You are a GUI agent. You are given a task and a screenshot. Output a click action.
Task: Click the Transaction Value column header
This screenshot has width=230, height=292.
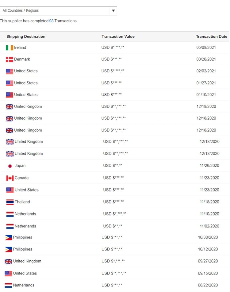coord(118,37)
